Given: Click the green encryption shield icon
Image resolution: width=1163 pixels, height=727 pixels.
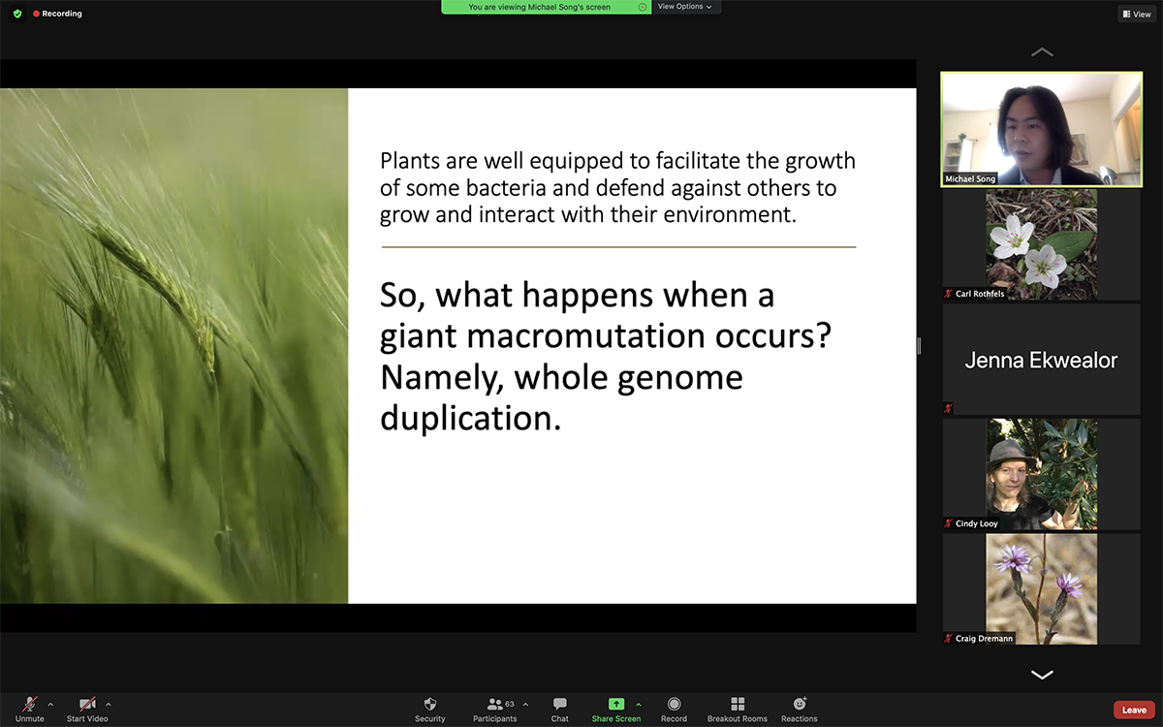Looking at the screenshot, I should coord(17,14).
